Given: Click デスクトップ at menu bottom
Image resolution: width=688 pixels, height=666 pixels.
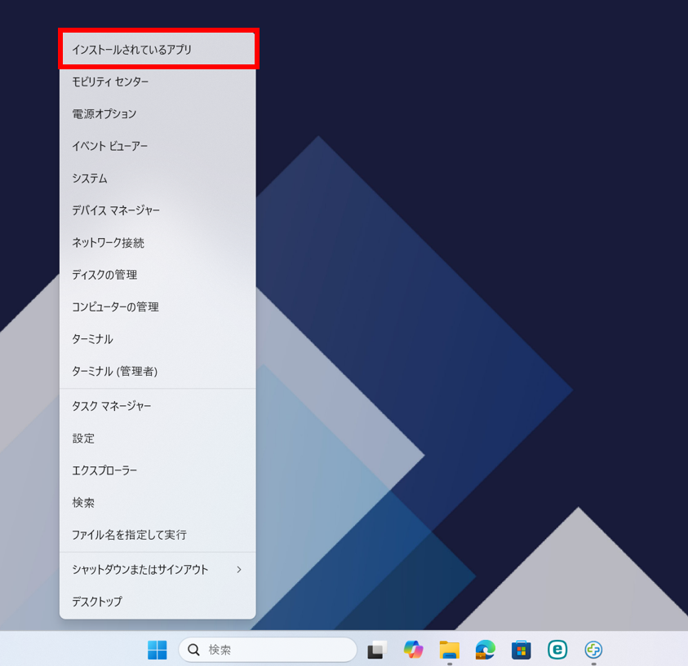Looking at the screenshot, I should point(158,602).
